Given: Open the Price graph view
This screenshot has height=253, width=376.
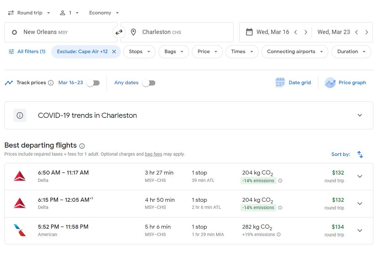Looking at the screenshot, I should (x=346, y=82).
